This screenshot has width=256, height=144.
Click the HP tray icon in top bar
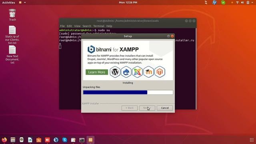pos(214,2)
